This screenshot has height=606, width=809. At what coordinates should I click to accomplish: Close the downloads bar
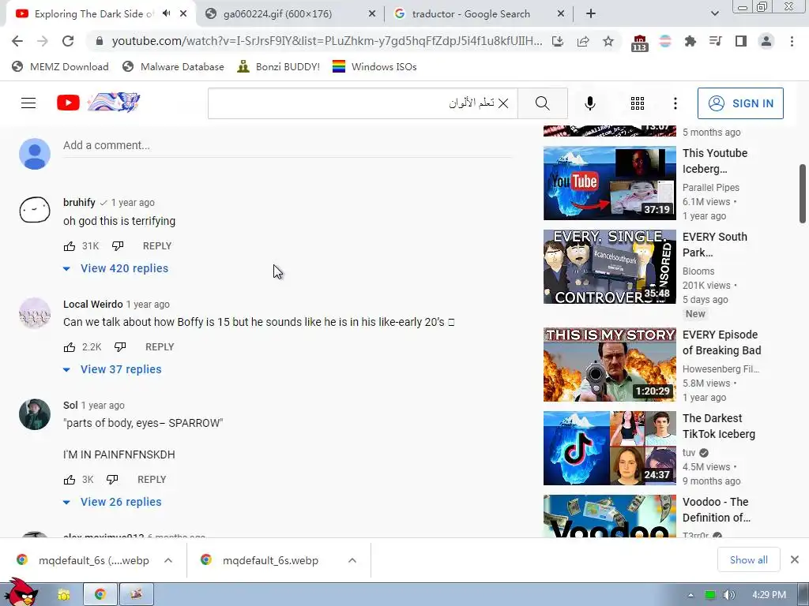[x=795, y=559]
